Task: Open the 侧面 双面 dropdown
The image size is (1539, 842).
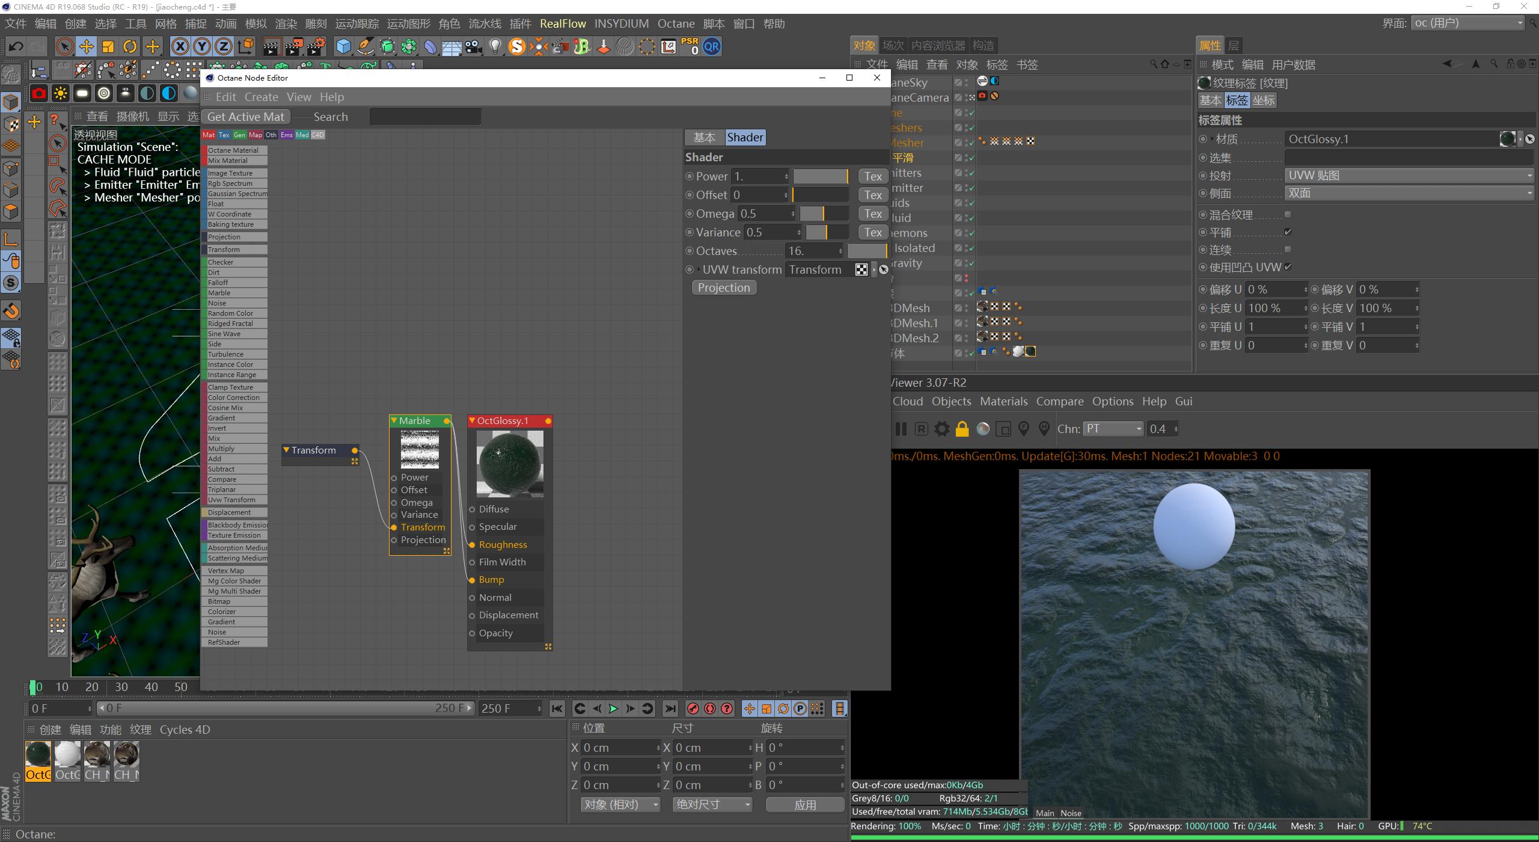Action: point(1409,193)
